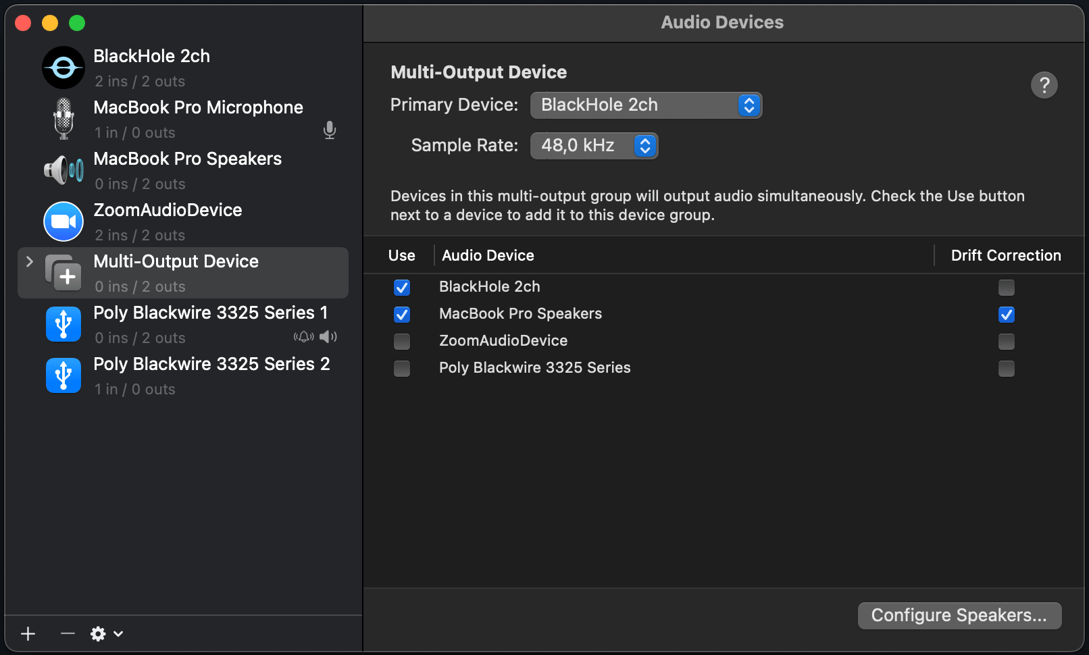The width and height of the screenshot is (1089, 655).
Task: Add a new device with plus button
Action: [28, 633]
